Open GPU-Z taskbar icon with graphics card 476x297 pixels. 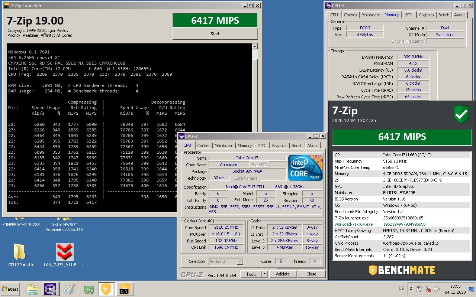point(88,289)
